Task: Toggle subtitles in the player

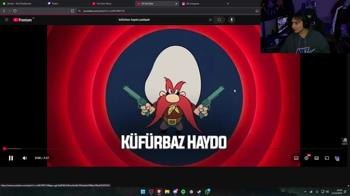Action: coord(296,158)
